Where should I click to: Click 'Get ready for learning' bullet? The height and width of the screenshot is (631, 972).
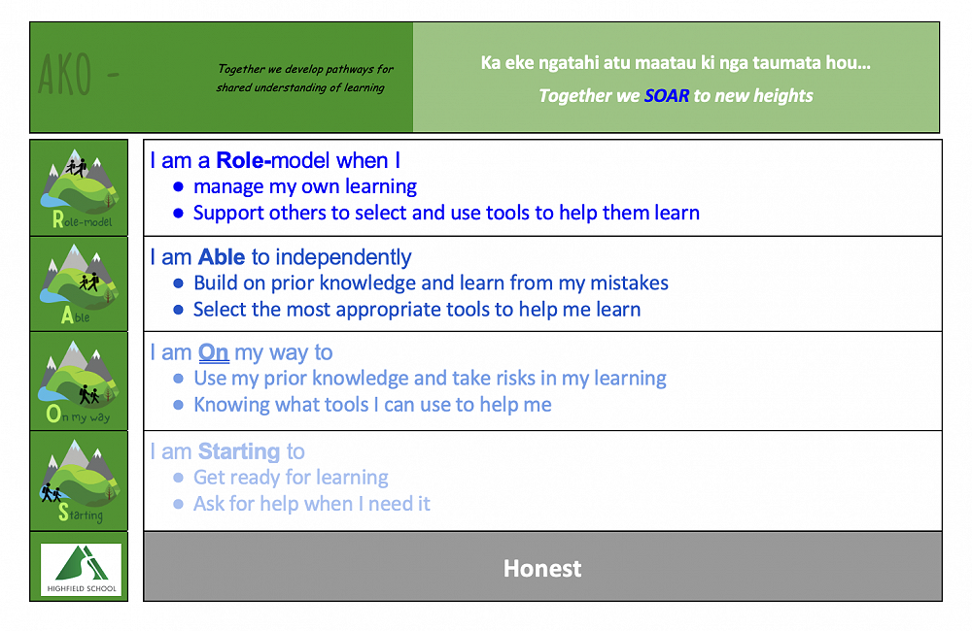(291, 478)
